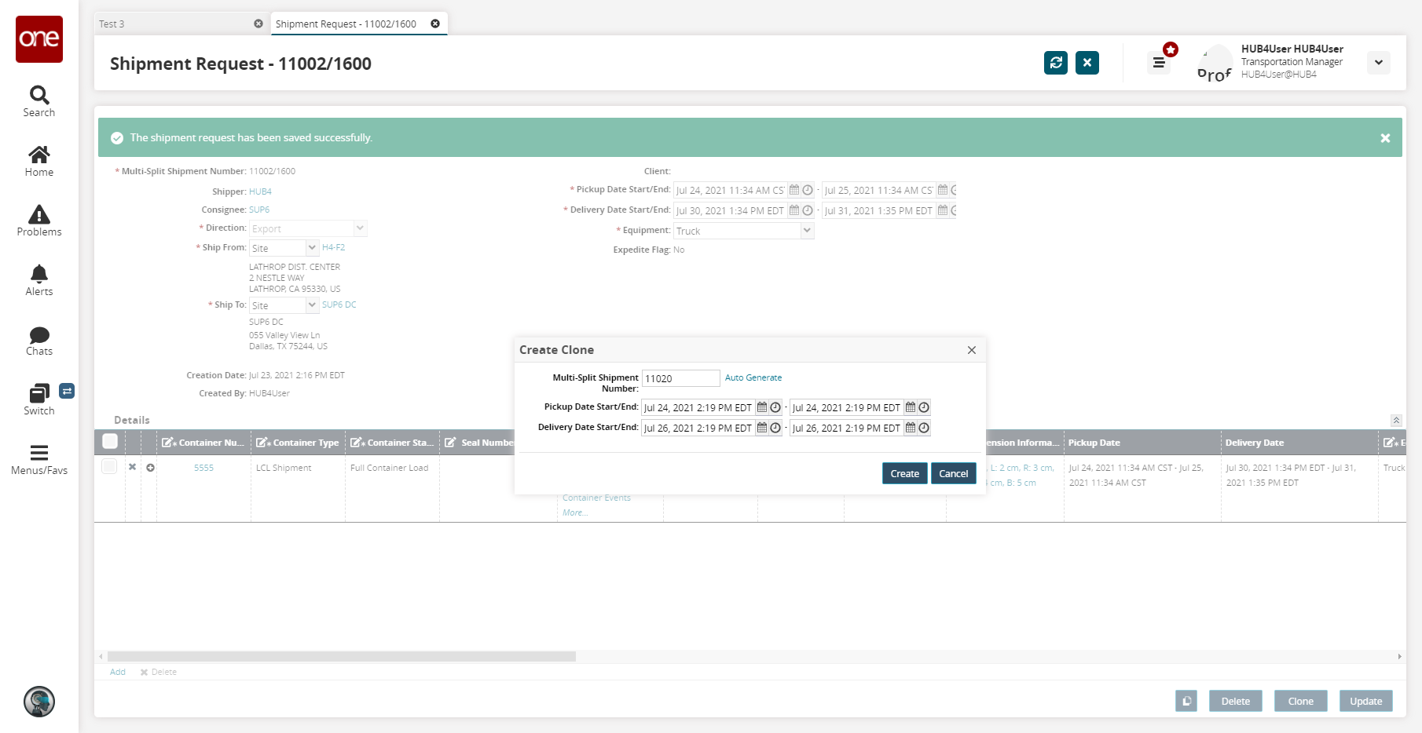Image resolution: width=1422 pixels, height=733 pixels.
Task: Close the Shipment Request page with the X button
Action: point(1087,63)
